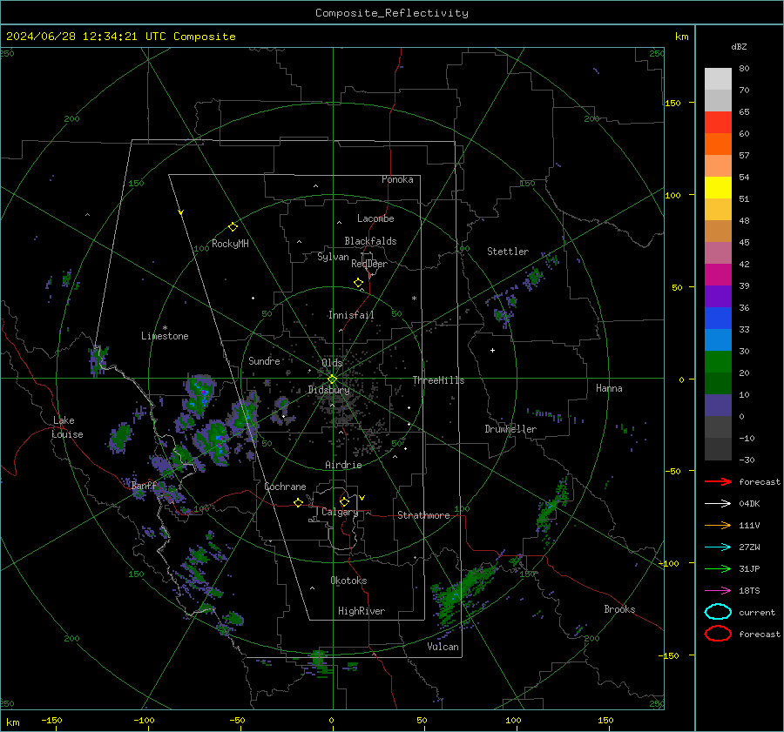Click the magenta 39 dBZ color swatch

pyautogui.click(x=718, y=275)
